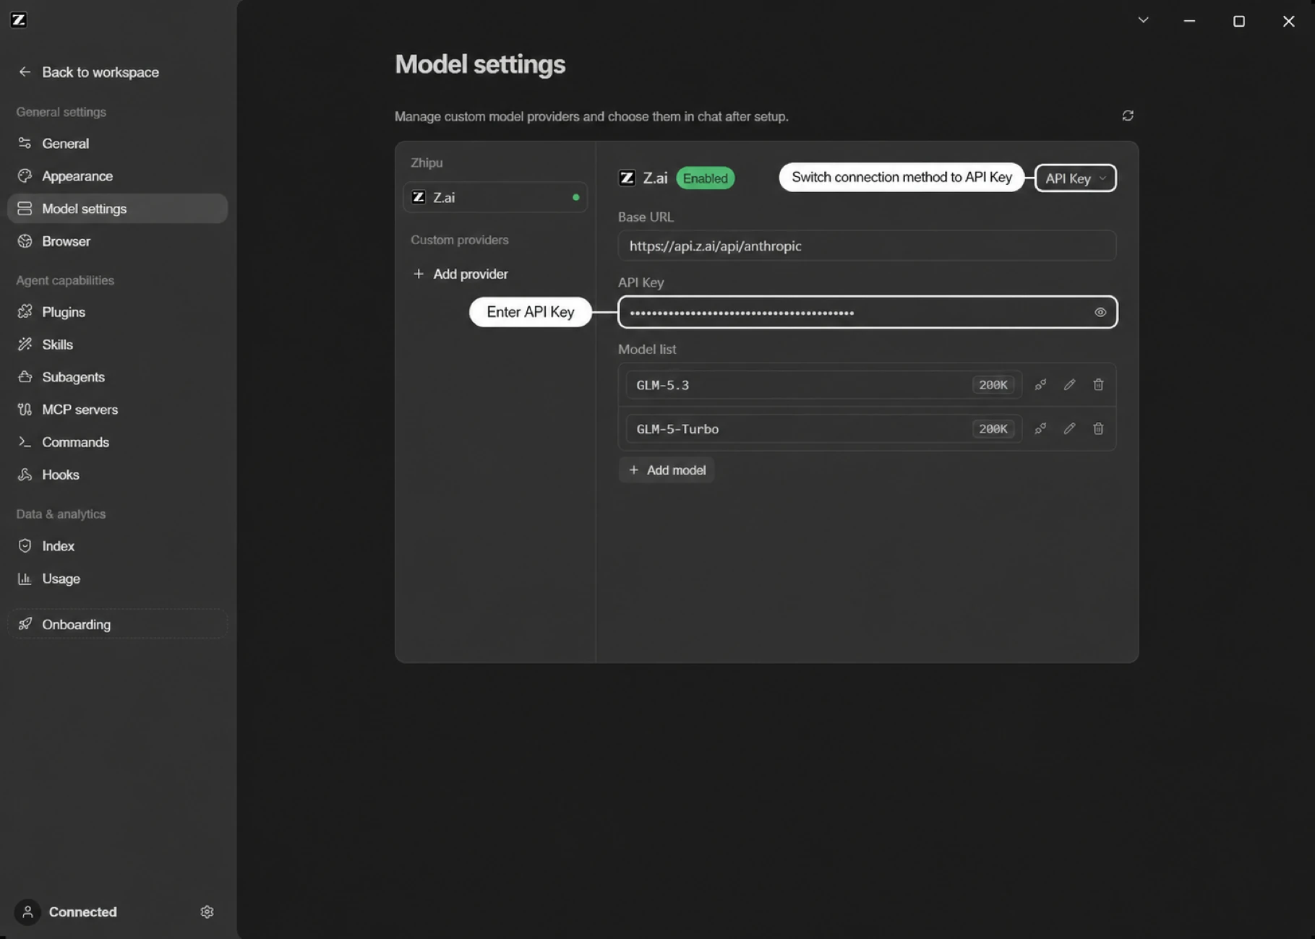Click the Z.ai logo in provider header
The image size is (1315, 939).
point(627,178)
